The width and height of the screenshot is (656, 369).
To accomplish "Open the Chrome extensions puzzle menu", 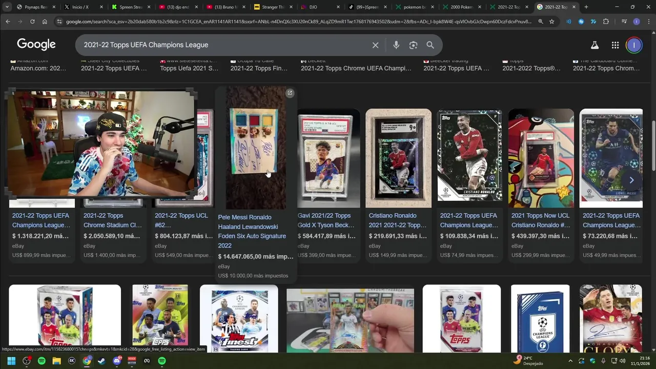I will click(x=606, y=22).
